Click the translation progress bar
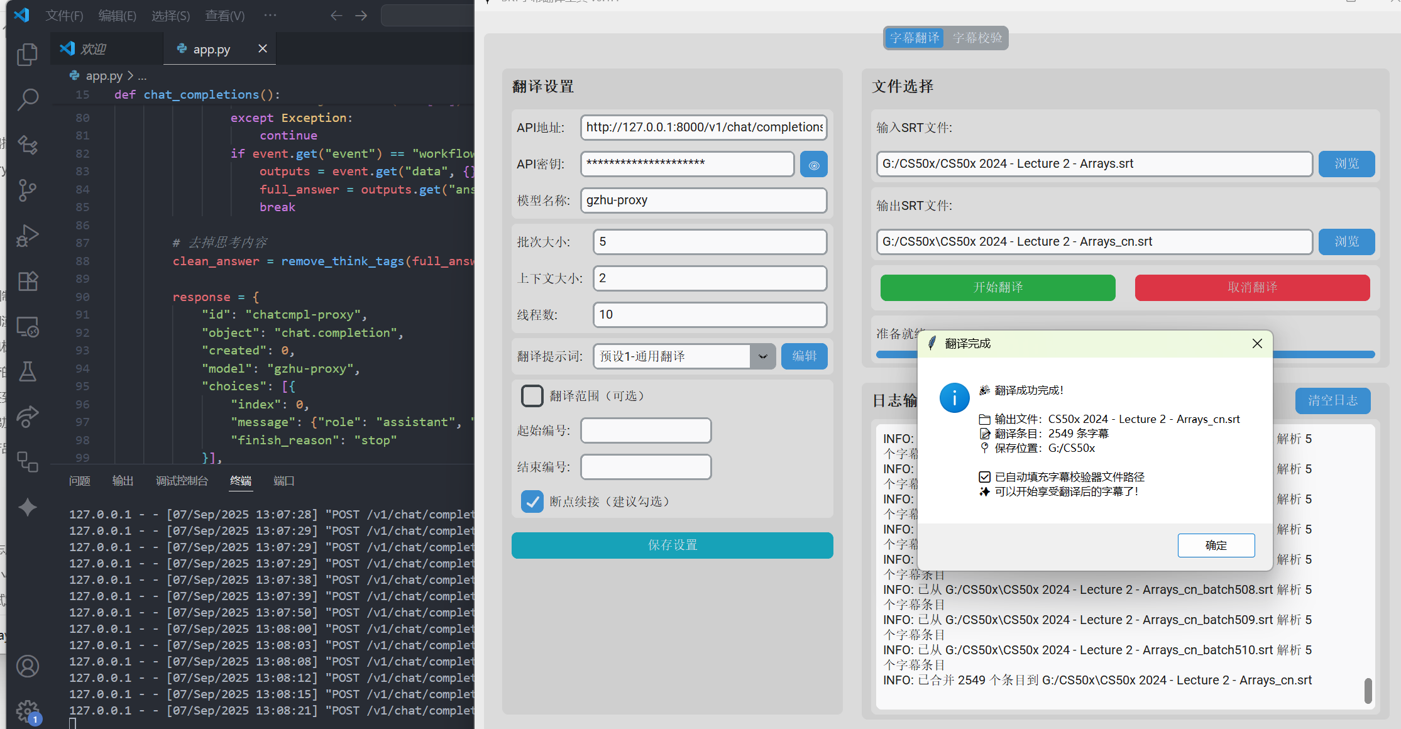Screen dimensions: 1401x729 click(1125, 354)
